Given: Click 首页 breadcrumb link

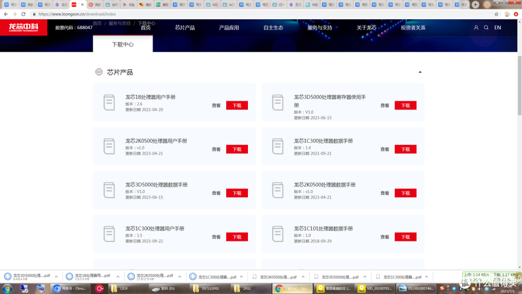Looking at the screenshot, I should coord(97,23).
